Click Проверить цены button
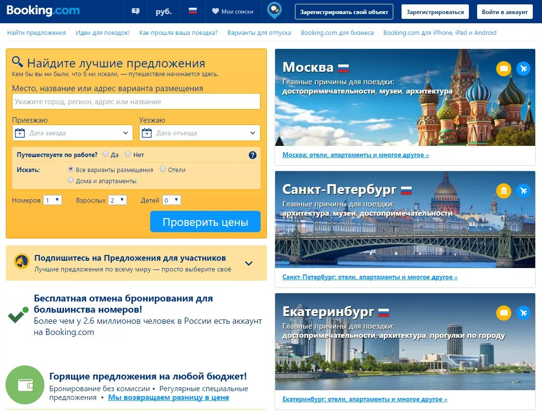 pyautogui.click(x=205, y=222)
